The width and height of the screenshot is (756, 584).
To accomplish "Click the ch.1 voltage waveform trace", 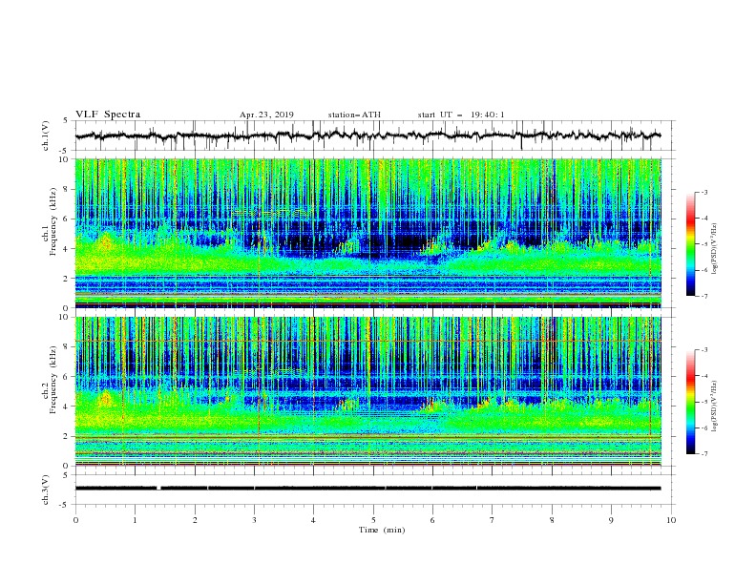I will [367, 136].
